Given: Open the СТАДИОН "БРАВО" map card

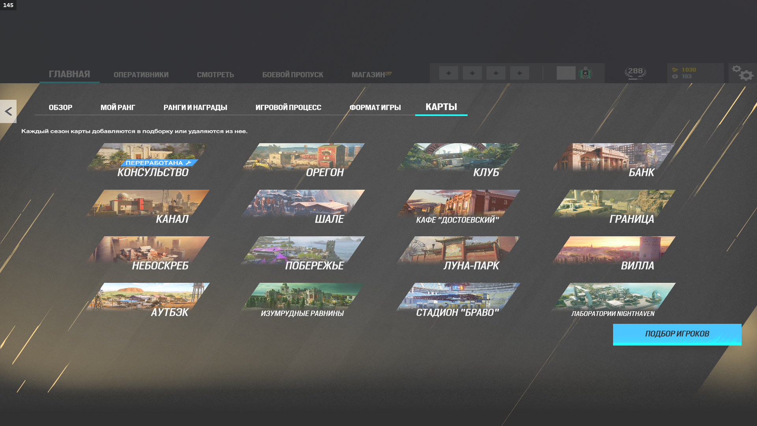Looking at the screenshot, I should click(x=458, y=300).
